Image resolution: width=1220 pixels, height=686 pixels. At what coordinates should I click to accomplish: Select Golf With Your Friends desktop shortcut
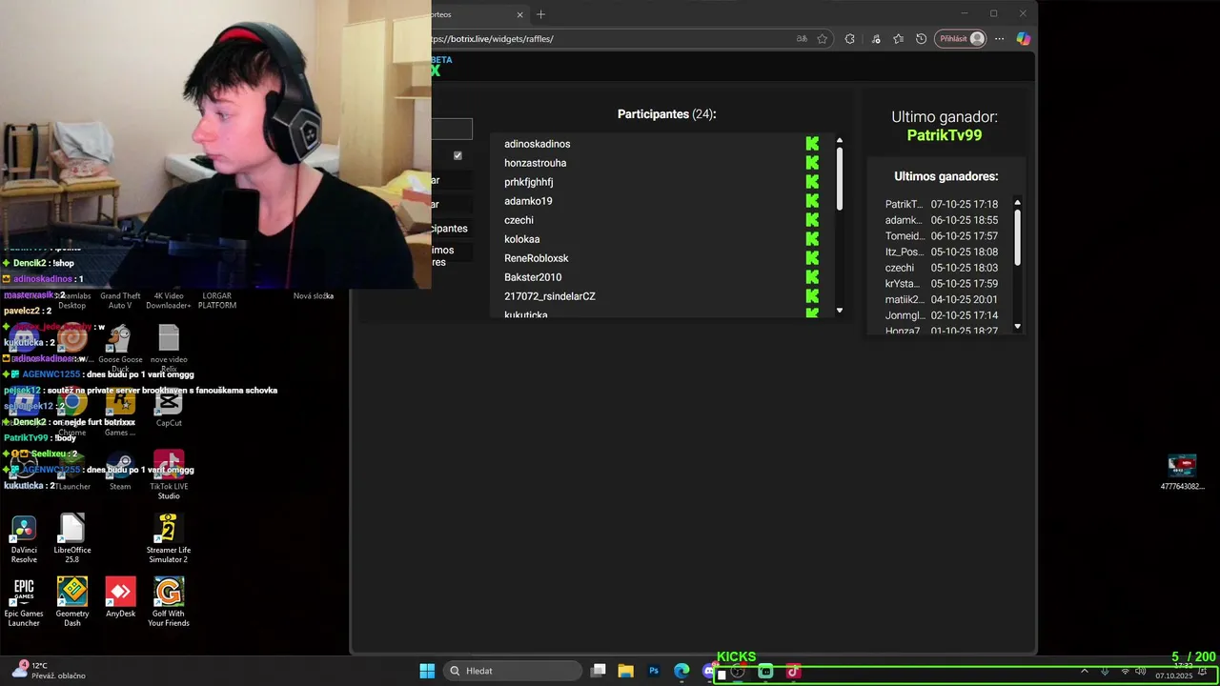[x=169, y=602]
